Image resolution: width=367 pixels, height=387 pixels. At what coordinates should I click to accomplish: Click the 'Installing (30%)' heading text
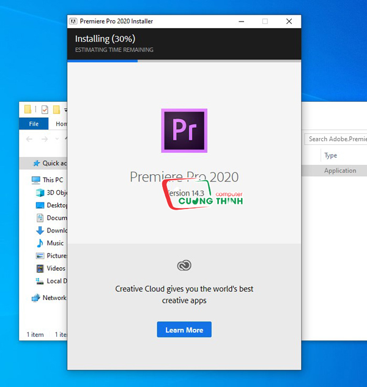[x=105, y=39]
